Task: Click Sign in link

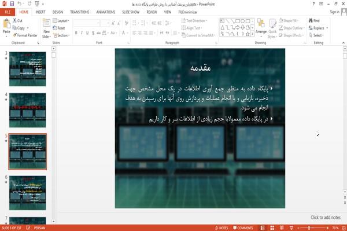Action: click(x=334, y=12)
